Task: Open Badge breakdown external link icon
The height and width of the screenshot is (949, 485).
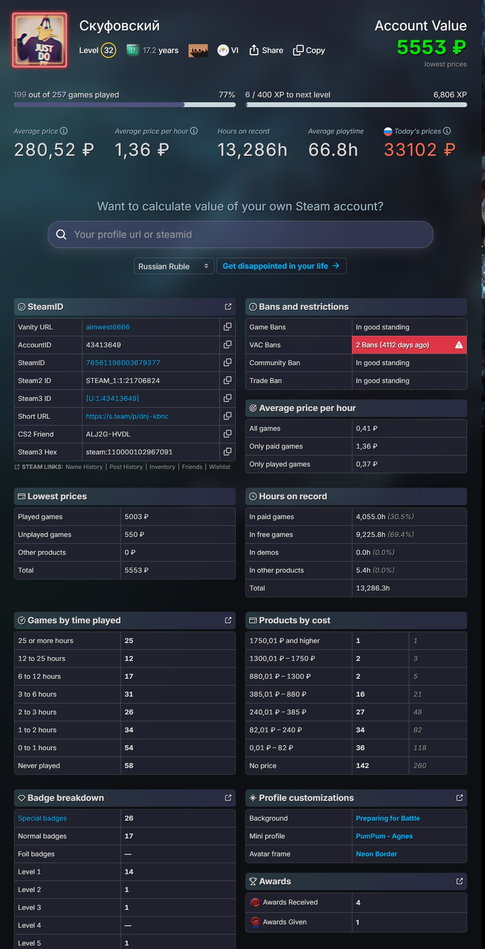Action: pyautogui.click(x=228, y=798)
